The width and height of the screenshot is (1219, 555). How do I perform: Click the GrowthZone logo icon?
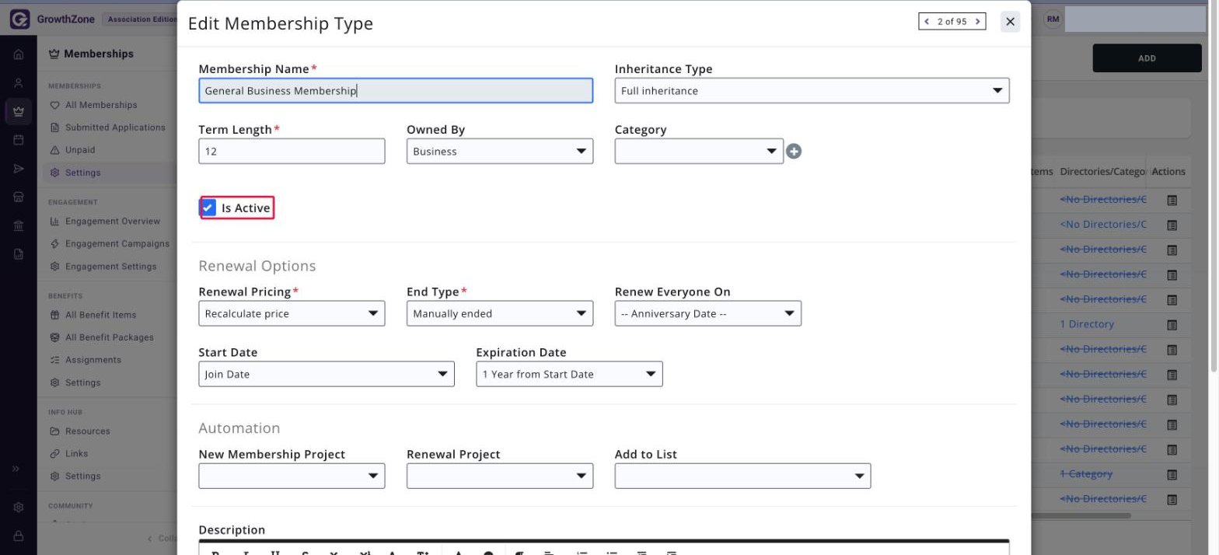point(19,19)
